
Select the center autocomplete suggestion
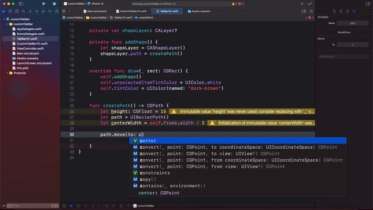[x=238, y=141]
